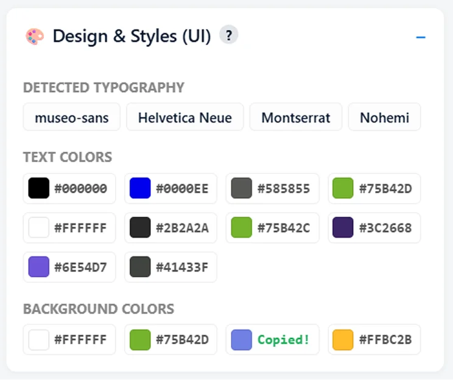Copy text color #FFFFFF
This screenshot has width=453, height=380.
tap(69, 228)
